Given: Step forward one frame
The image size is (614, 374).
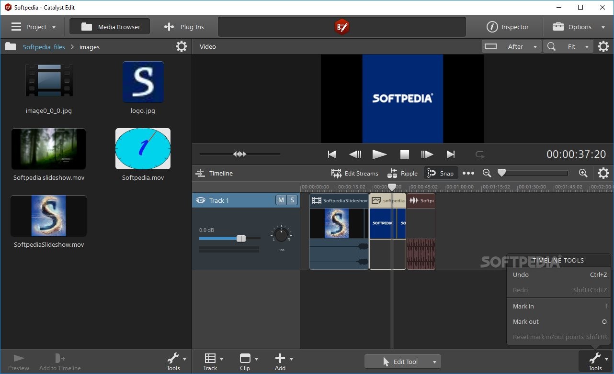Looking at the screenshot, I should [427, 154].
